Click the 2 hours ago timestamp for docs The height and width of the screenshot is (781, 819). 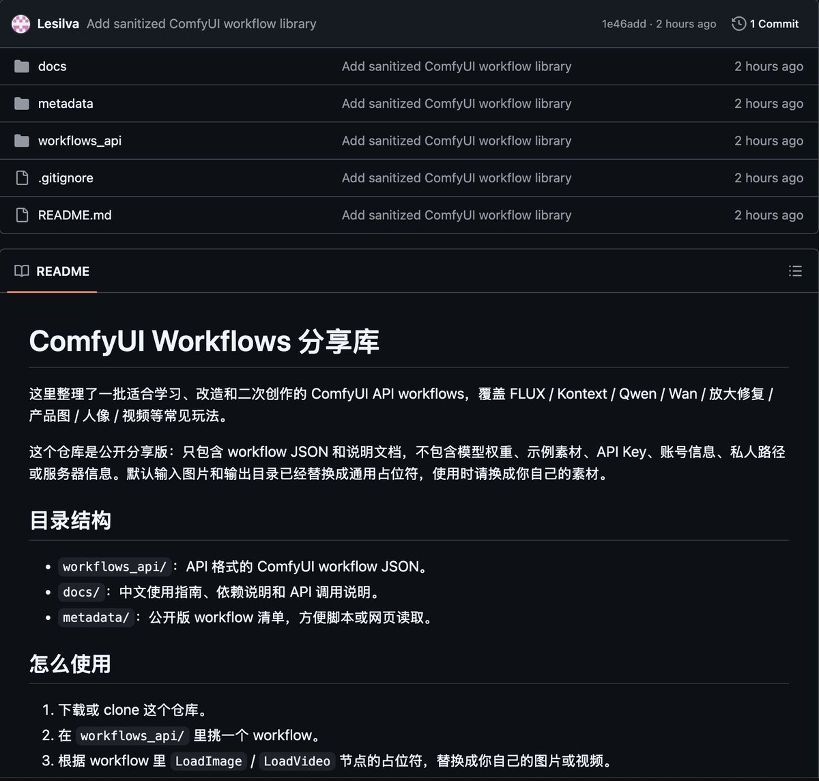(768, 66)
